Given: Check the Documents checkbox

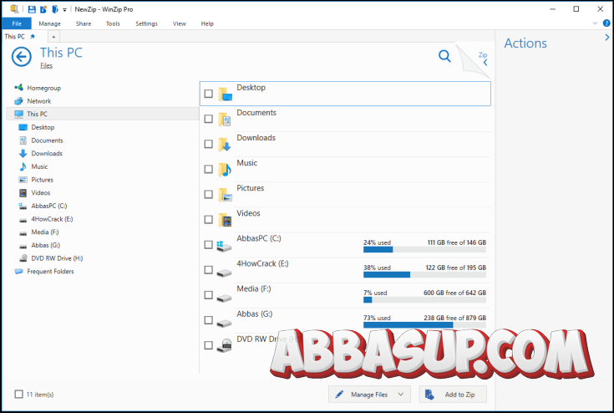Looking at the screenshot, I should pos(208,119).
